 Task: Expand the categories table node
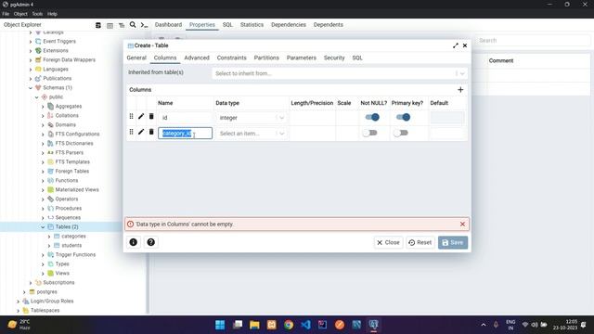pyautogui.click(x=49, y=237)
